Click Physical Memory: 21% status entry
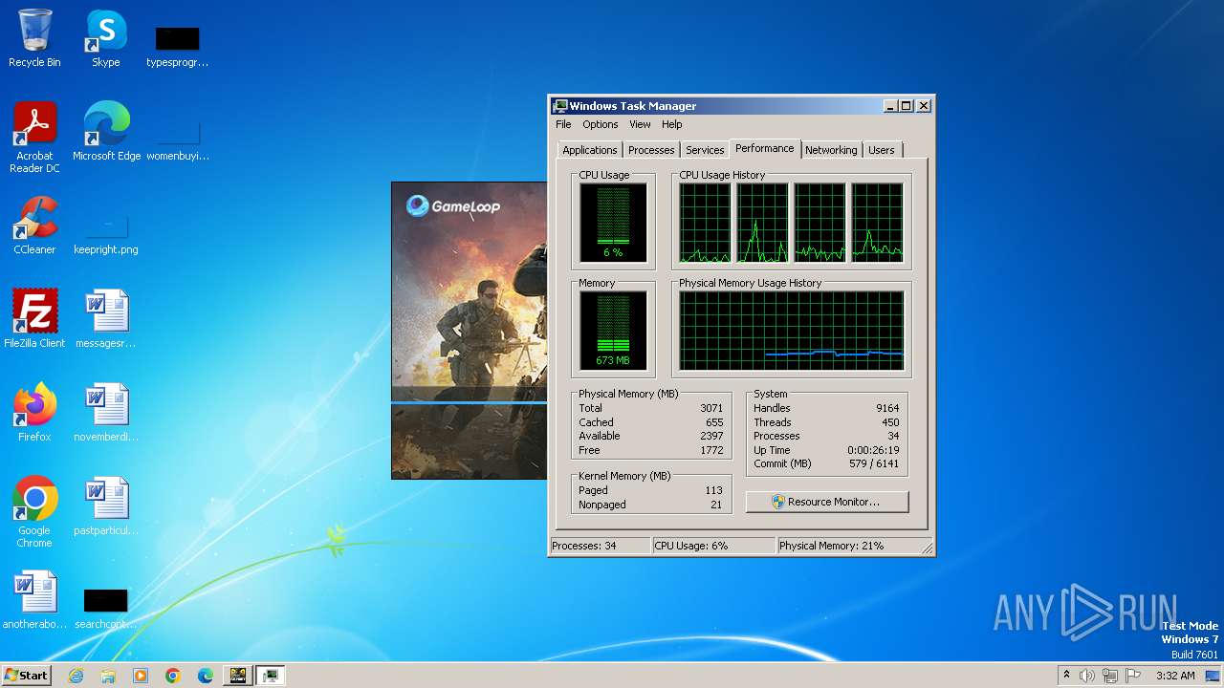Image resolution: width=1224 pixels, height=688 pixels. [849, 546]
